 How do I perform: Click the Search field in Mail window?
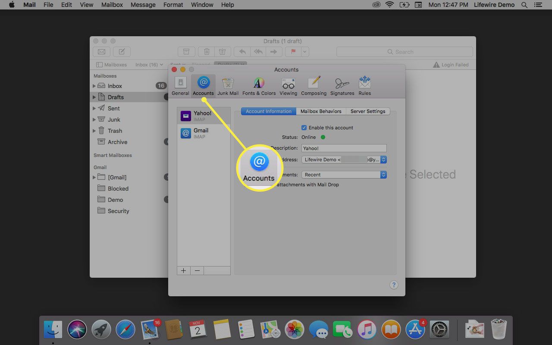tap(405, 52)
